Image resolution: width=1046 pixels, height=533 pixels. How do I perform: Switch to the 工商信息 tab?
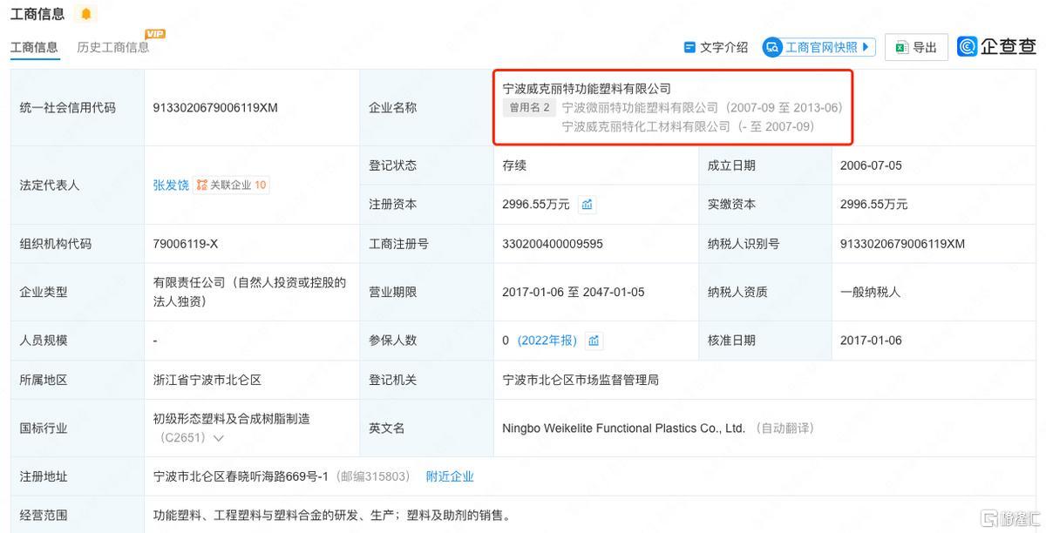tap(34, 47)
